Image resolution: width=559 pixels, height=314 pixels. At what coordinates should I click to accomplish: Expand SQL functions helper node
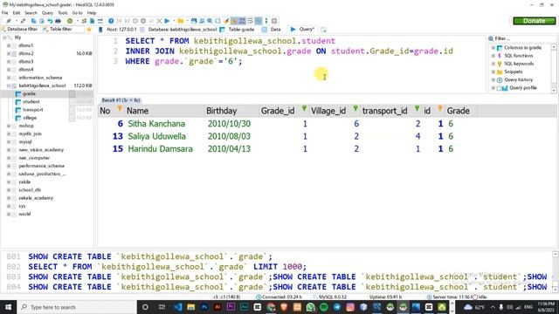pos(493,56)
